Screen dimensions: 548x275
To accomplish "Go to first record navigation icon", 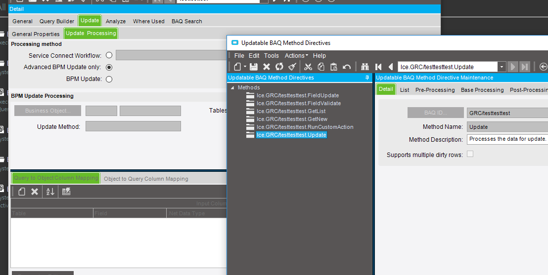I will [378, 67].
